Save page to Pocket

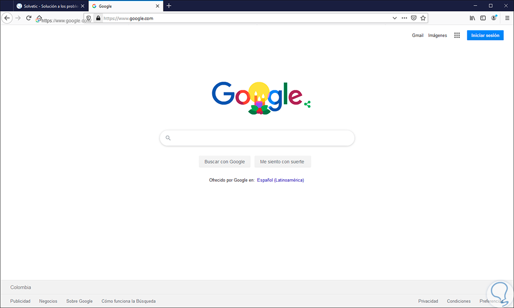(x=414, y=18)
